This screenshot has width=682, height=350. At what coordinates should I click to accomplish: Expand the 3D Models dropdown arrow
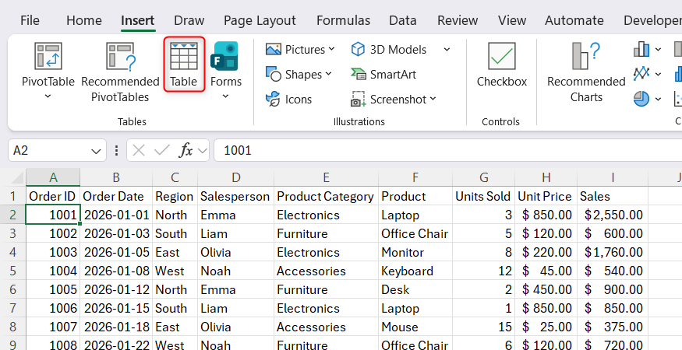(x=447, y=50)
